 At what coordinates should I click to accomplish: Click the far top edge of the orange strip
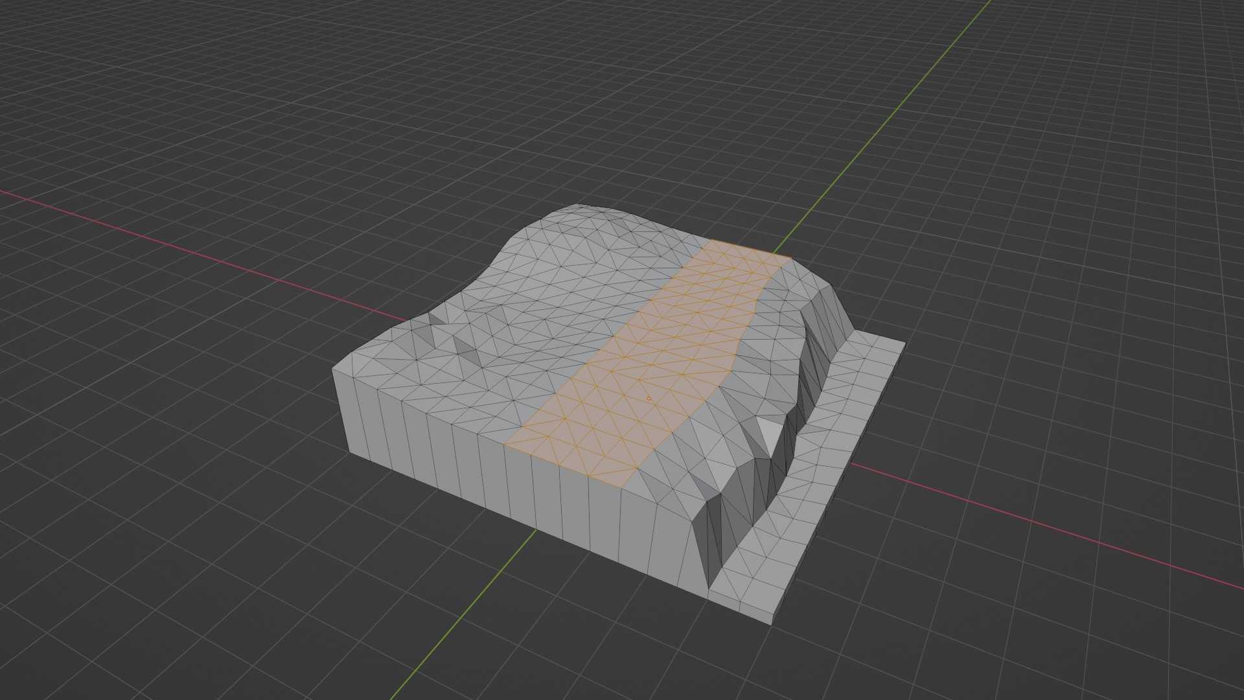[752, 248]
